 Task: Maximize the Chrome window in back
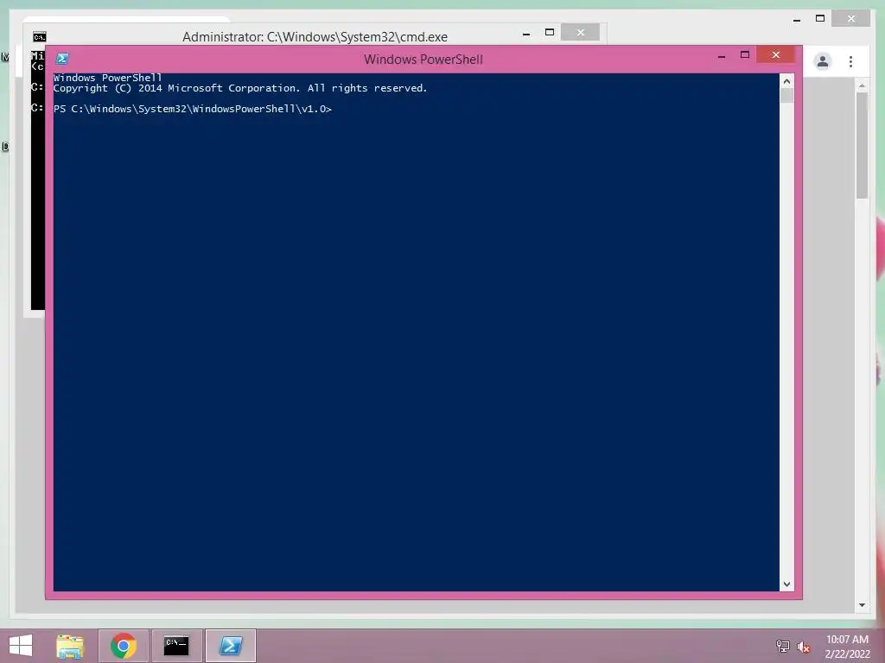(820, 19)
